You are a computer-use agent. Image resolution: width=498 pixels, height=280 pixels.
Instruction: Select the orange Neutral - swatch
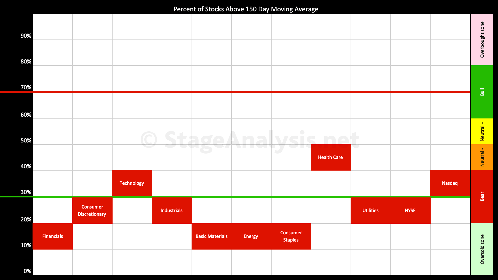click(x=482, y=157)
